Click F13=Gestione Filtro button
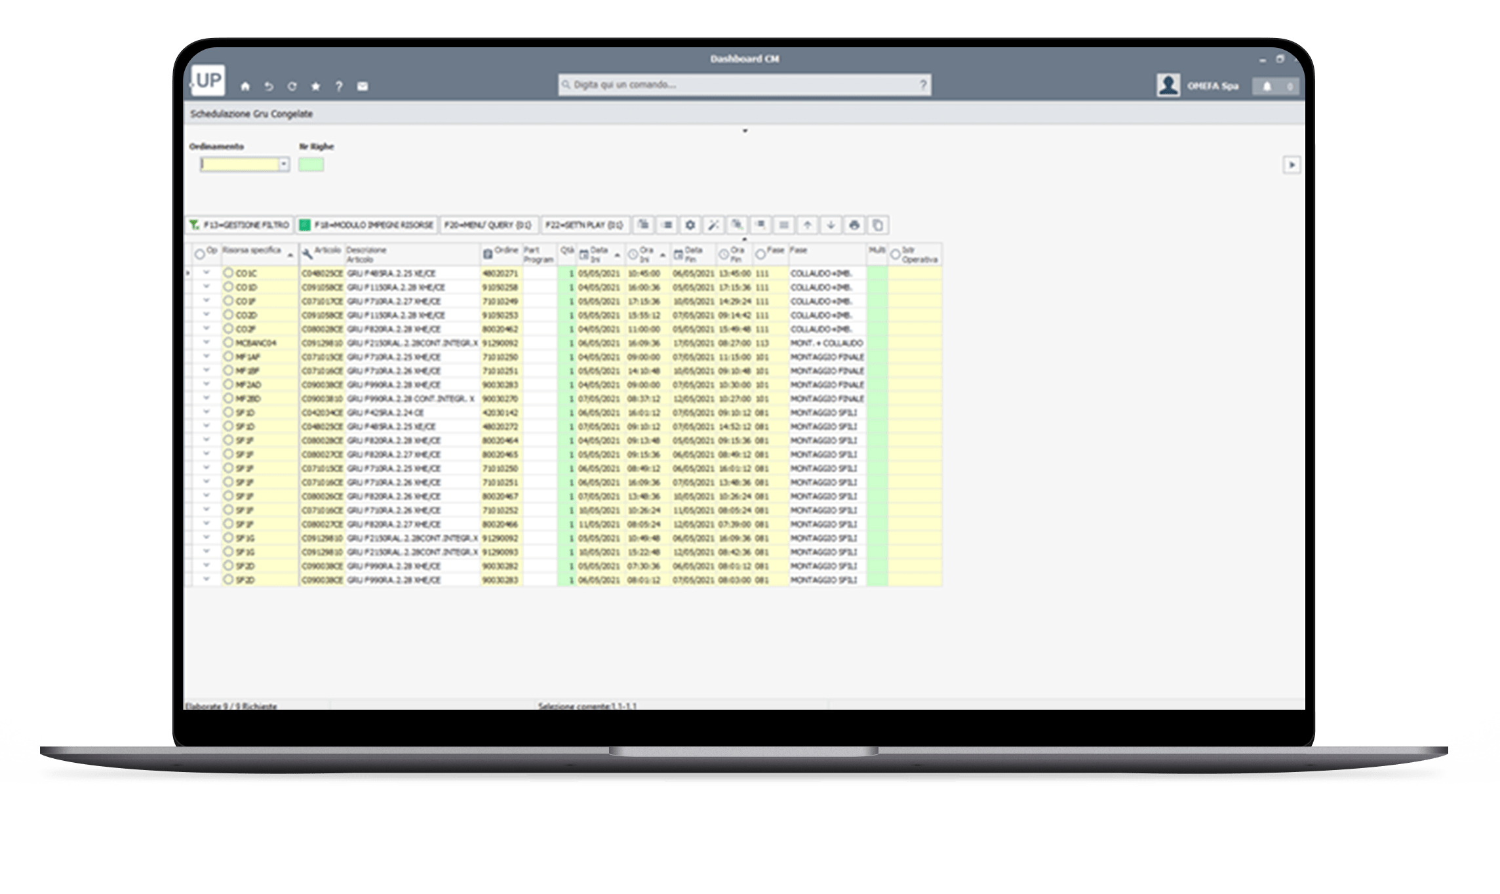This screenshot has width=1500, height=894. pos(240,225)
